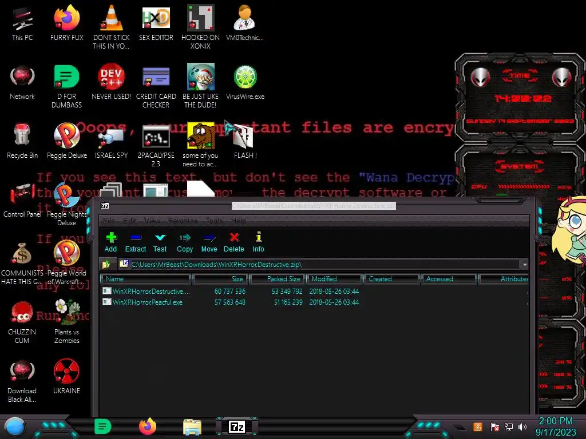The height and width of the screenshot is (439, 586).
Task: Click the 7z taskbar button
Action: pyautogui.click(x=237, y=426)
